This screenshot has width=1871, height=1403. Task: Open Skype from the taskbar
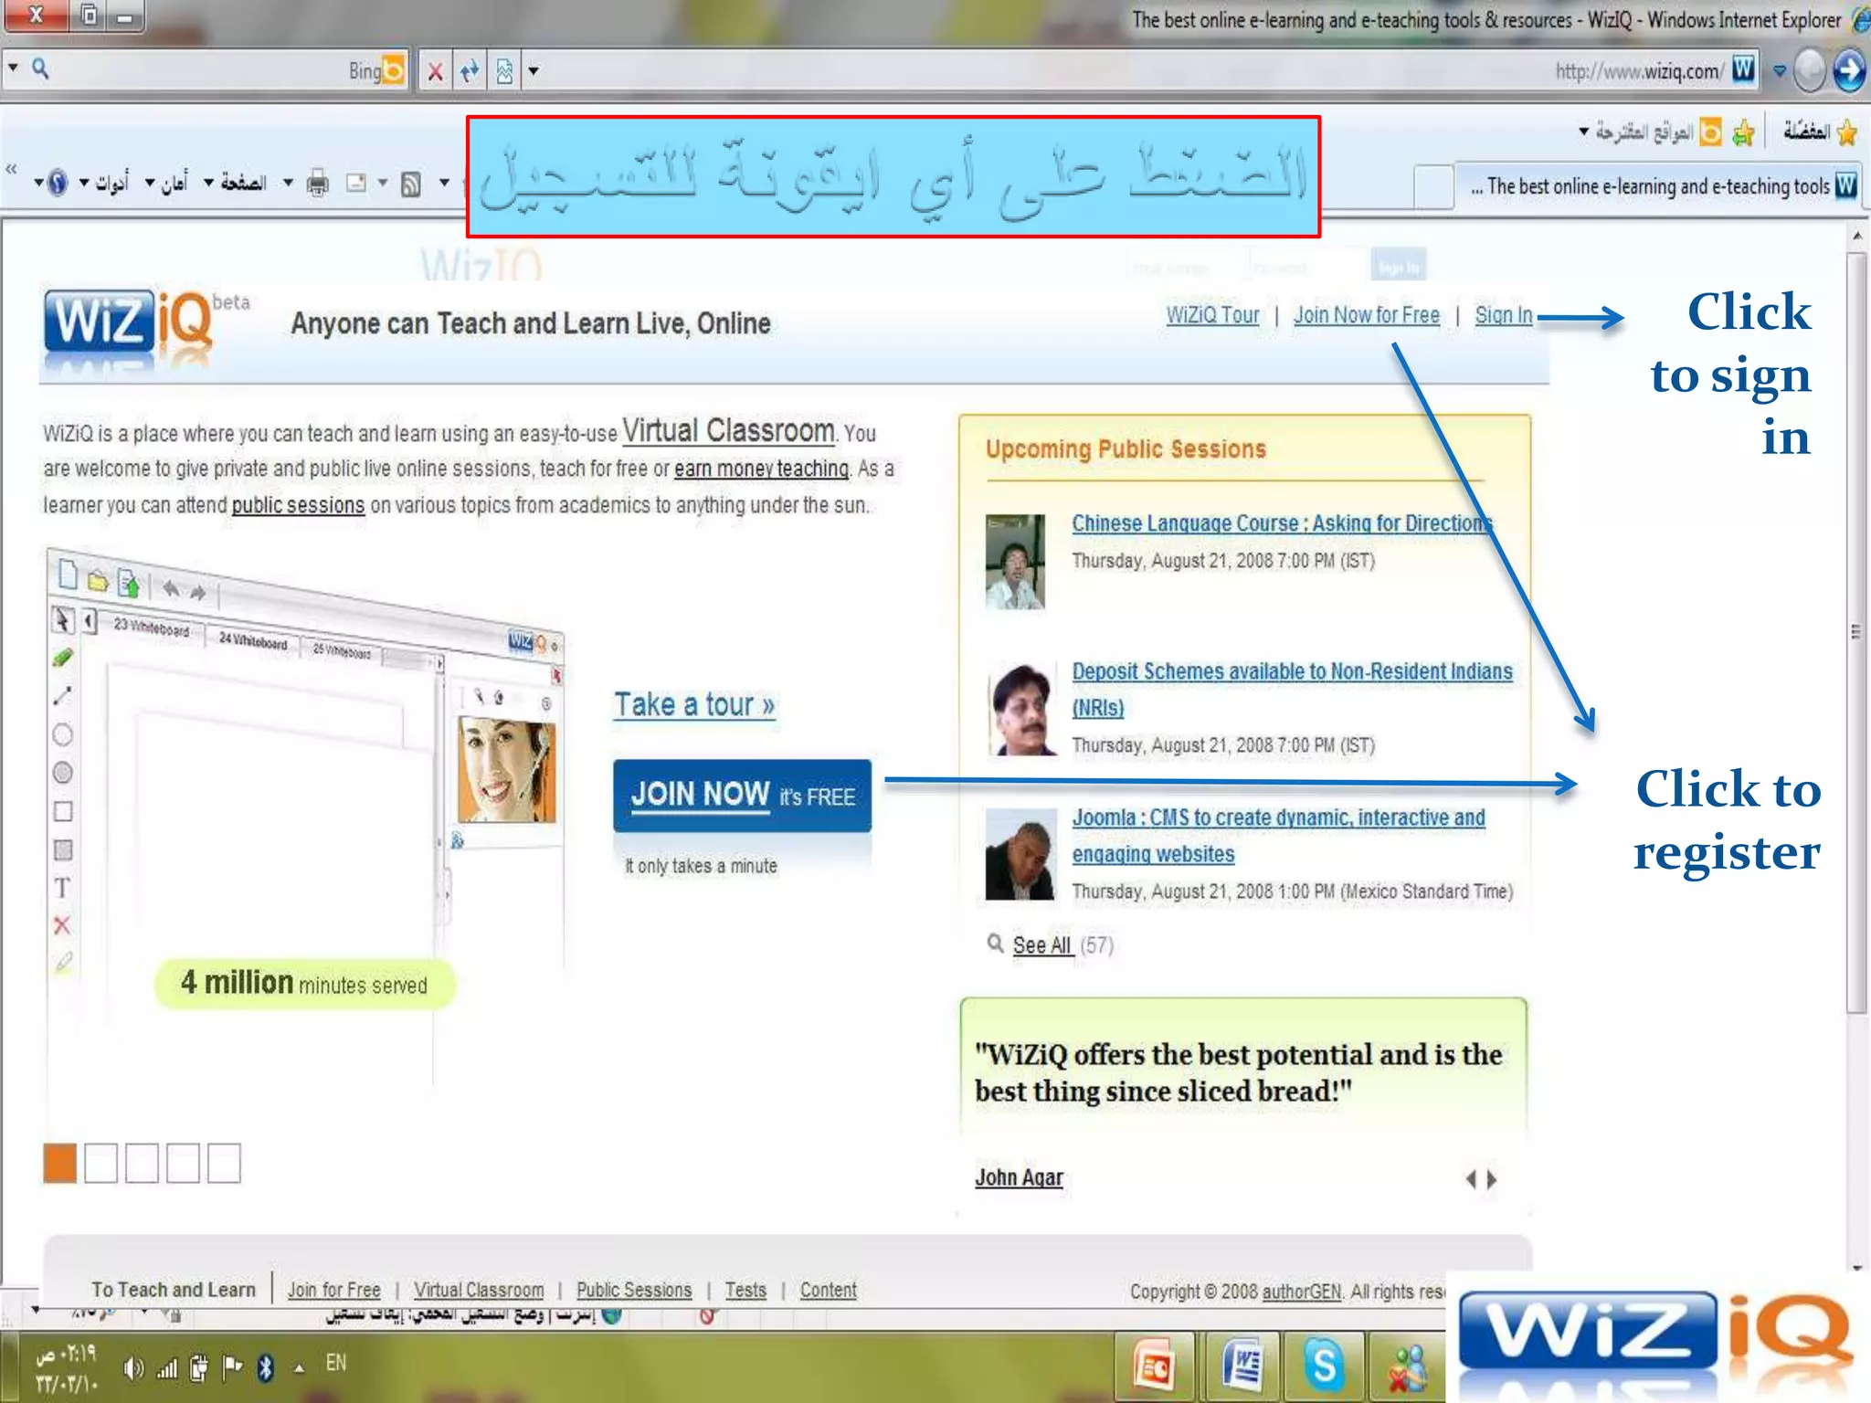tap(1324, 1366)
